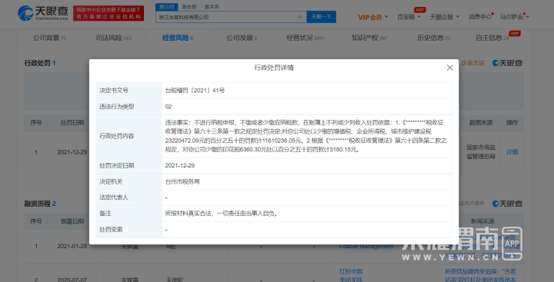The width and height of the screenshot is (554, 282).
Task: Open 红杉中国 investor link
Action: click(x=351, y=272)
